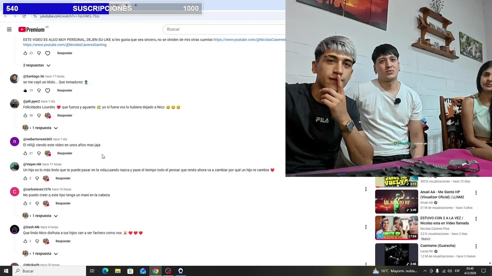Image resolution: width=492 pixels, height=276 pixels.
Task: Open the ESTUVO CON 2 A LA VEZ thumbnail
Action: 396,228
